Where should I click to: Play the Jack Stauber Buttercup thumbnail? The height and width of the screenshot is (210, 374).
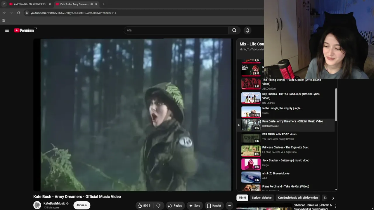(x=251, y=164)
